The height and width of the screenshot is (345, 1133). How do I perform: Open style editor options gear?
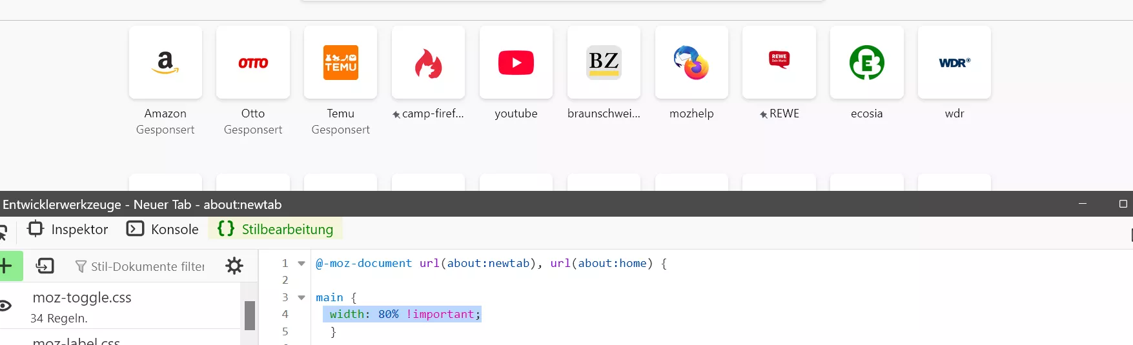click(x=234, y=266)
